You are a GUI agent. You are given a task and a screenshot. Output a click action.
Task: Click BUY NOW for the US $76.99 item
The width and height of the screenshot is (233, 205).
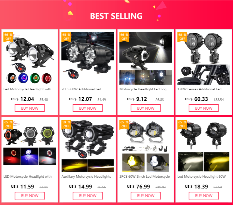pyautogui.click(x=145, y=196)
